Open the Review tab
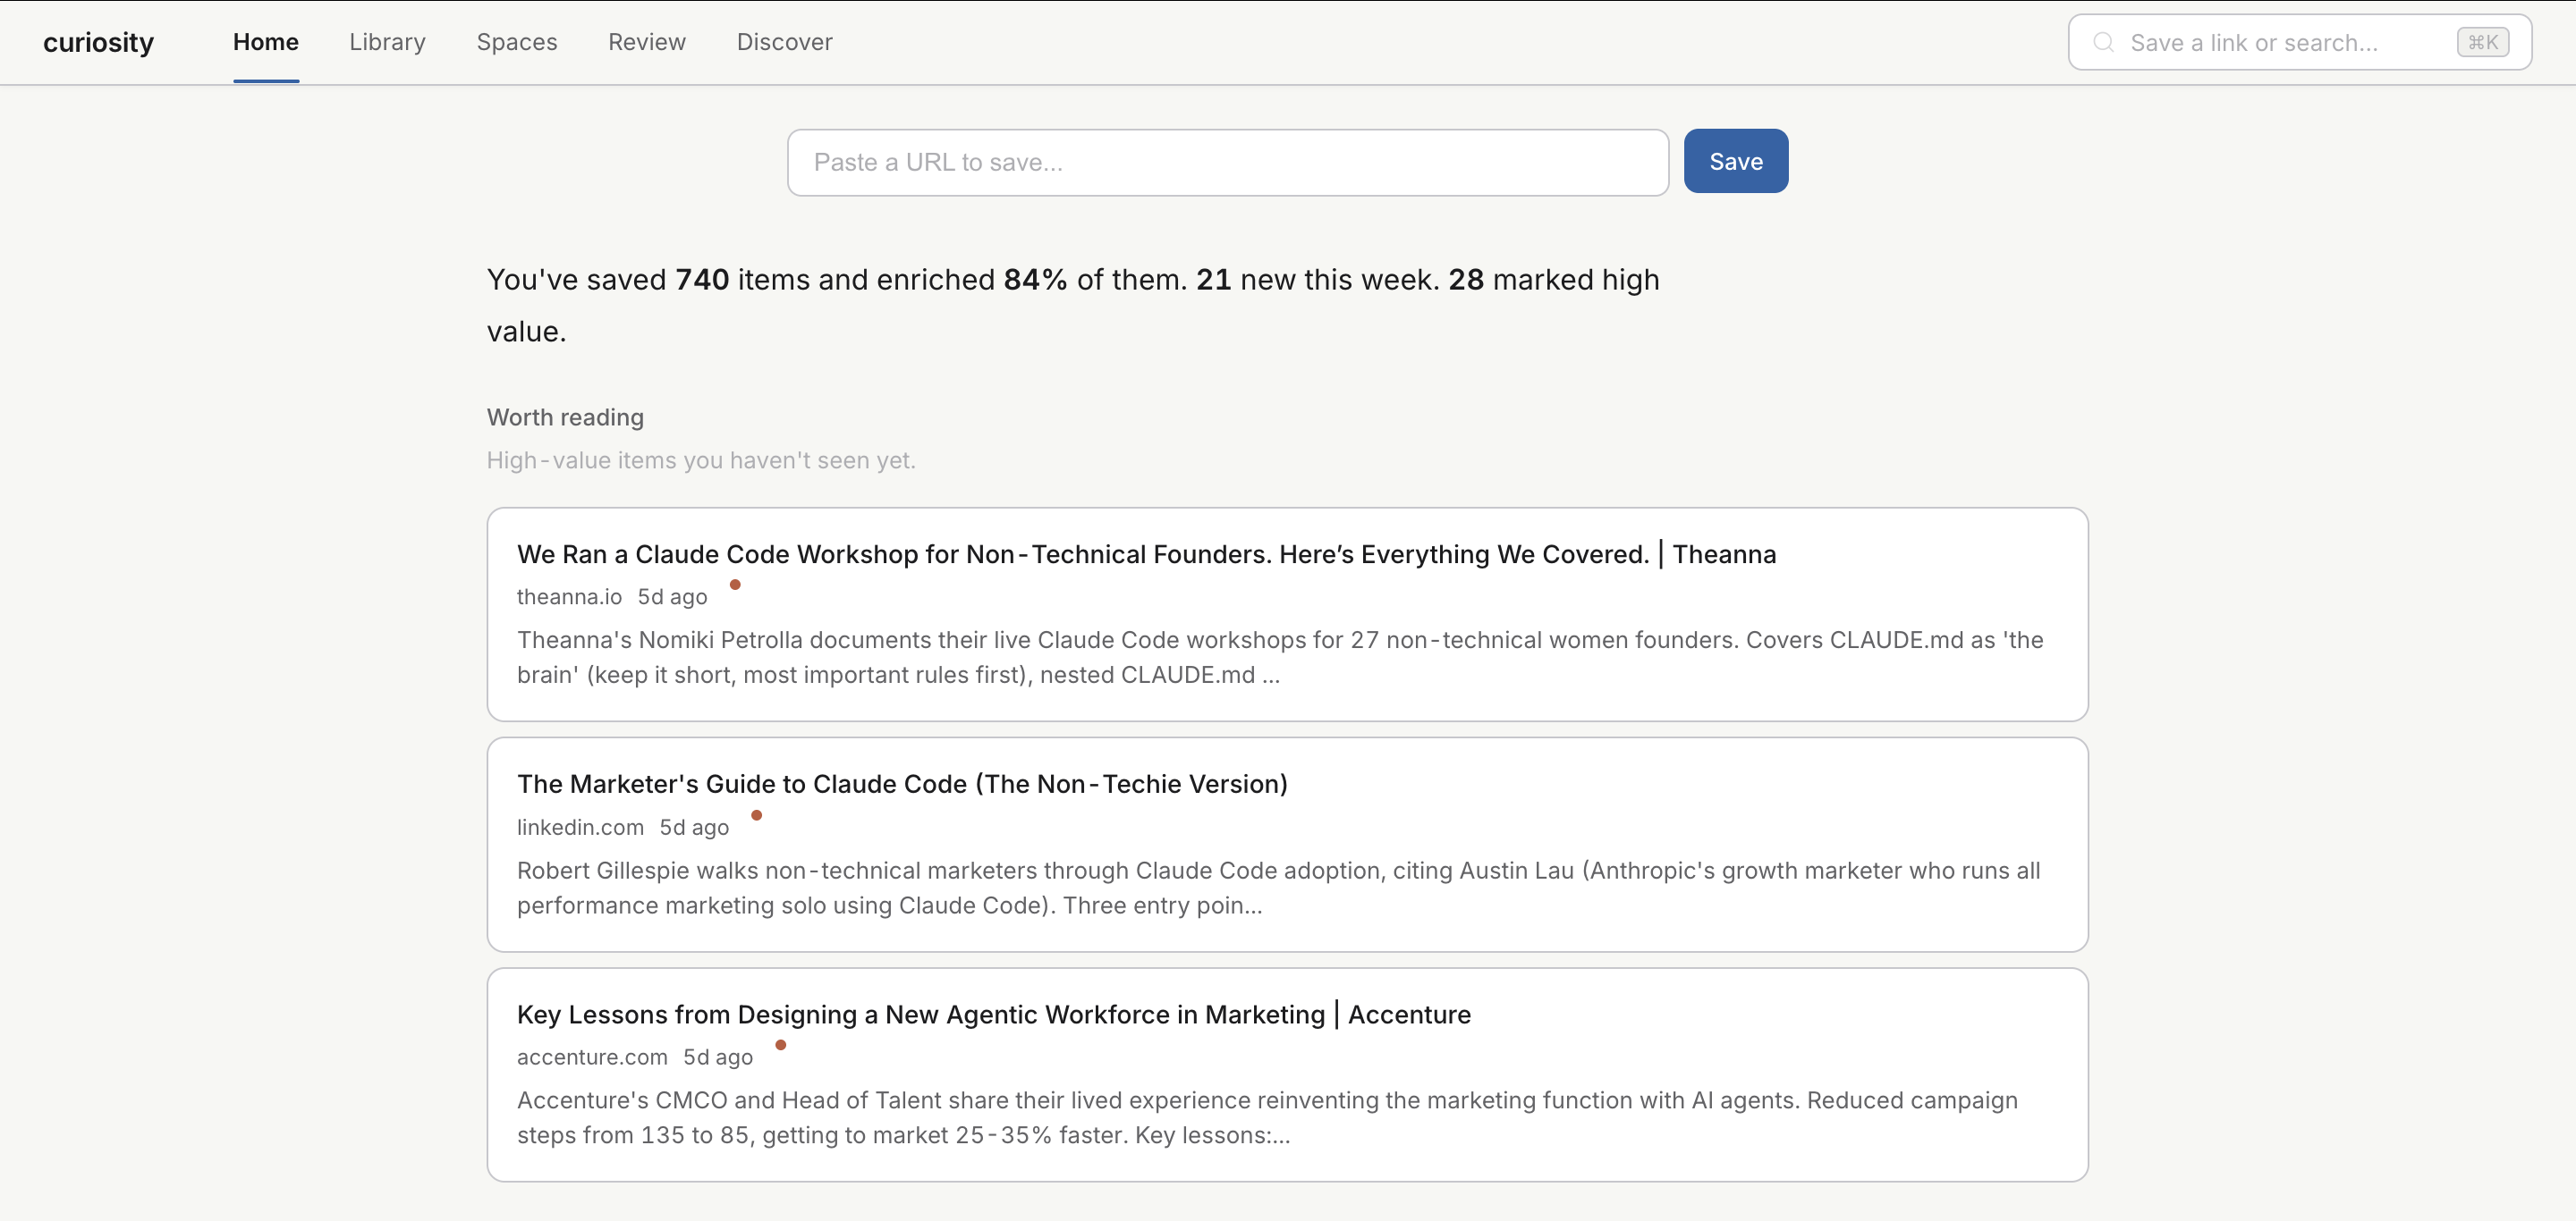 coord(646,42)
